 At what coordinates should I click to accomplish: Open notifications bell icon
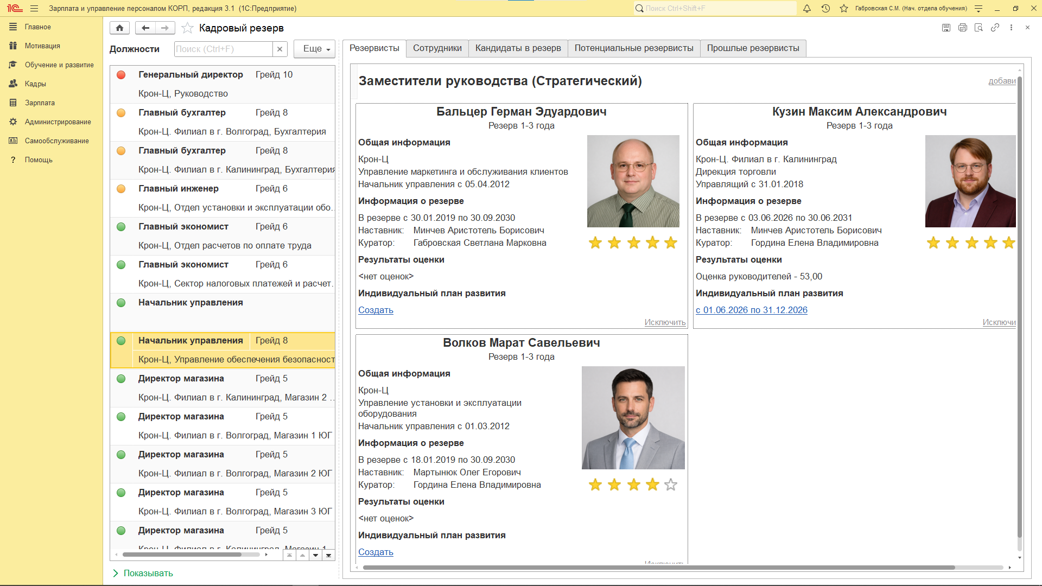point(807,8)
